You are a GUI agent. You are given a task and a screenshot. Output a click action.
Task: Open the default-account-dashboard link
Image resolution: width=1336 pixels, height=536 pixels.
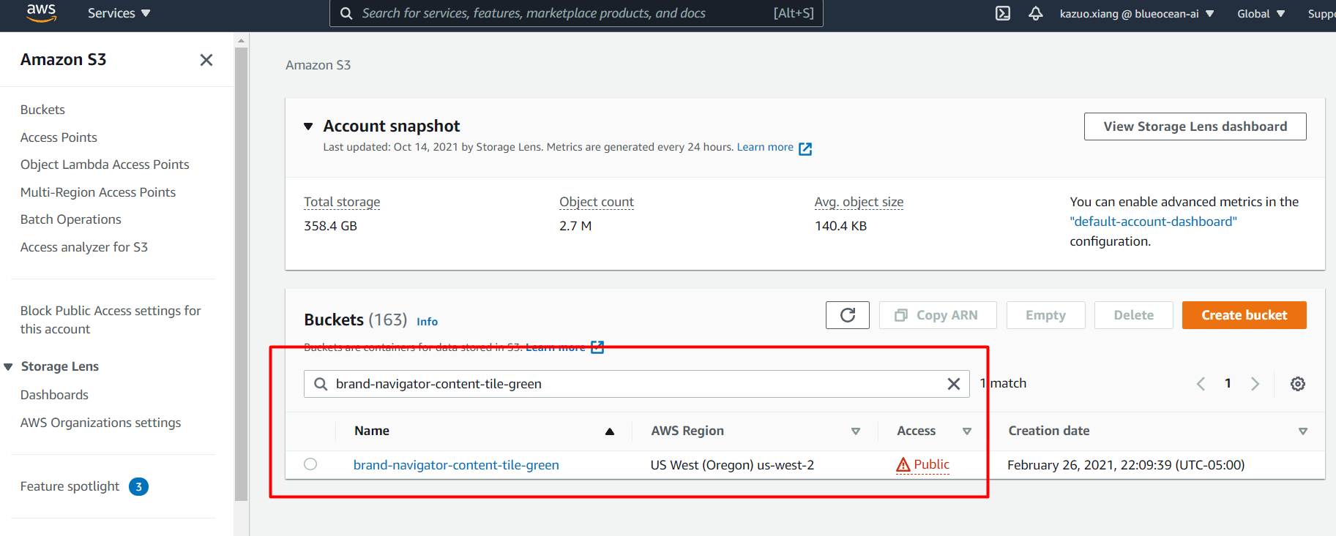pos(1153,222)
